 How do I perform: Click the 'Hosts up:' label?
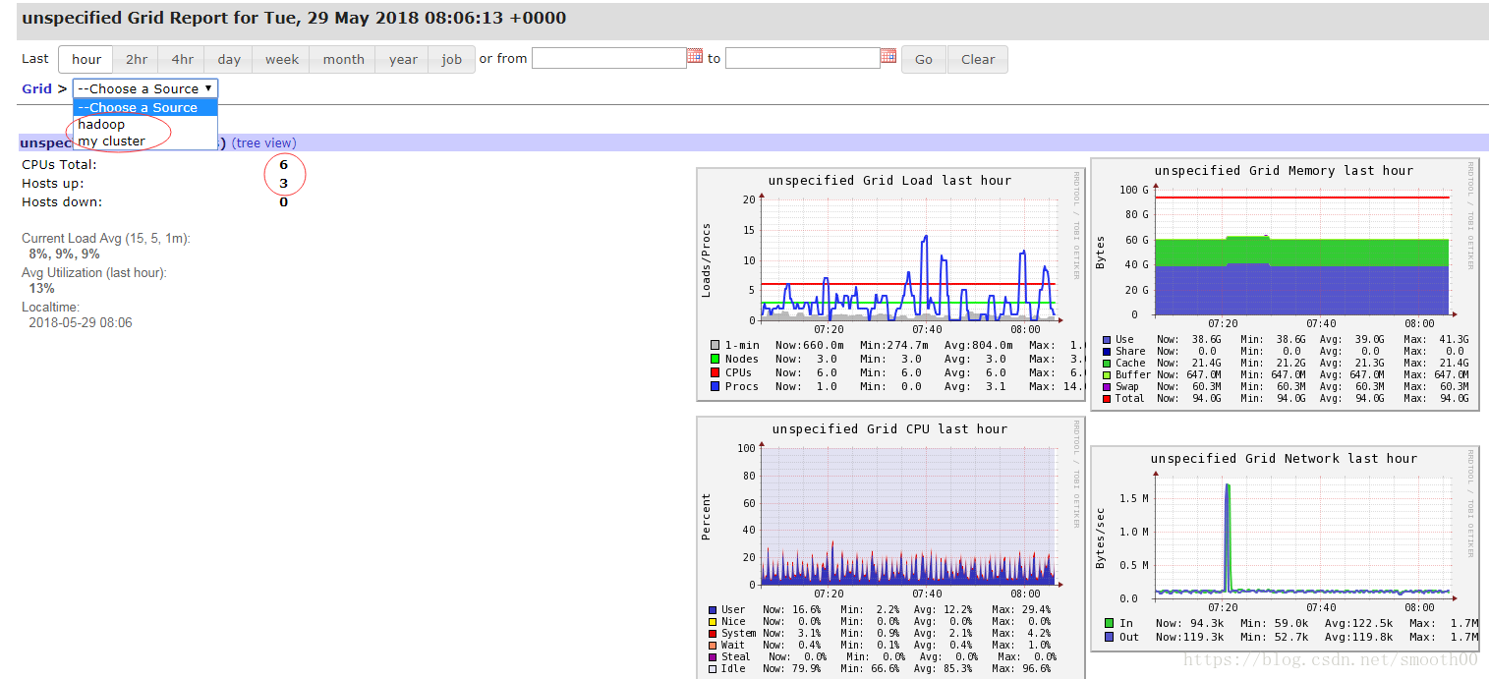click(x=53, y=183)
